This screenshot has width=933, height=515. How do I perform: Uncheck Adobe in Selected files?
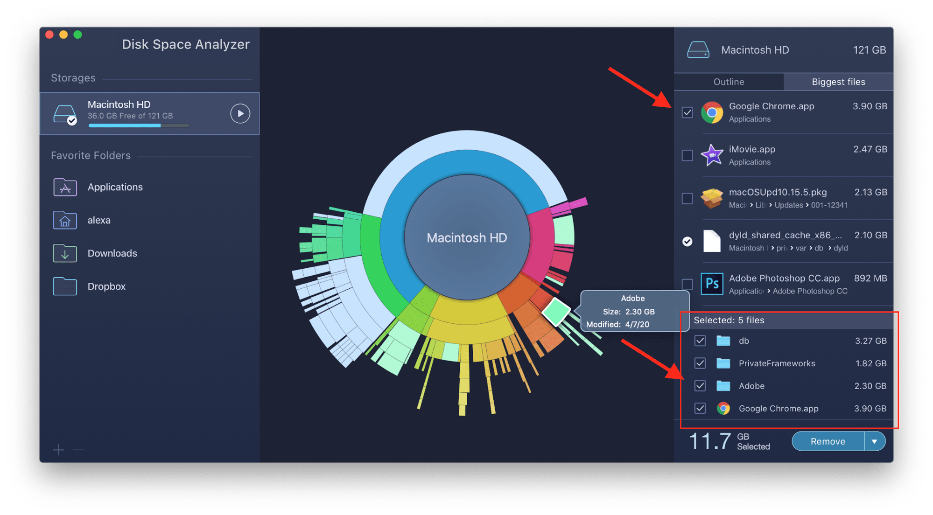coord(700,386)
